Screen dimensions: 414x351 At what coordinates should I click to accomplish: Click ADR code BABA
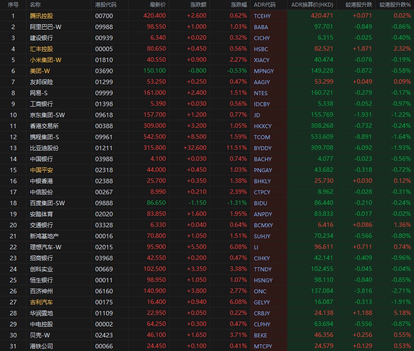[x=261, y=27]
